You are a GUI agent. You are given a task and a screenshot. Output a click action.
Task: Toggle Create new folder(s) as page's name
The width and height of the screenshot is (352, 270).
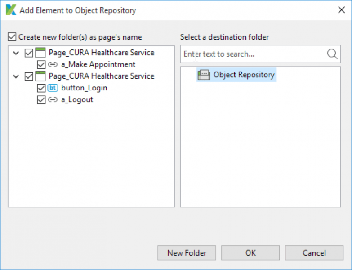[12, 37]
